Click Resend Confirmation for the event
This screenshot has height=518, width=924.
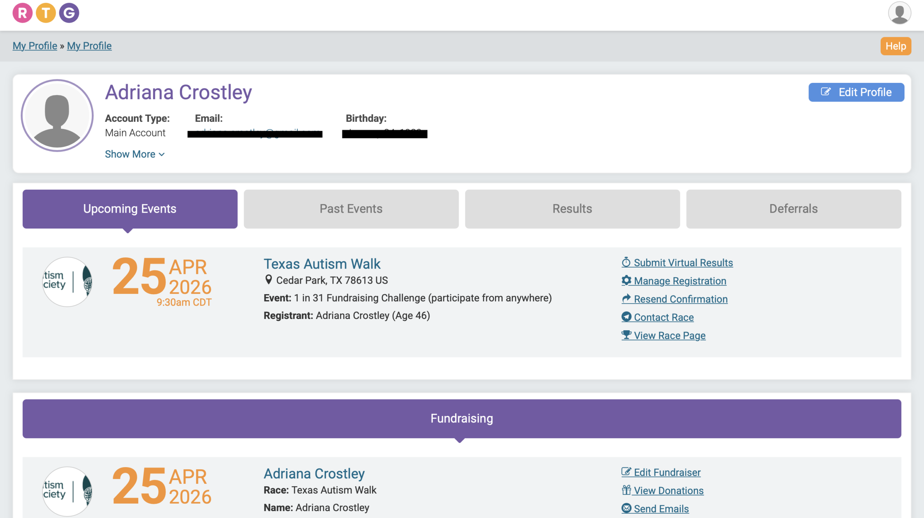[x=680, y=299]
